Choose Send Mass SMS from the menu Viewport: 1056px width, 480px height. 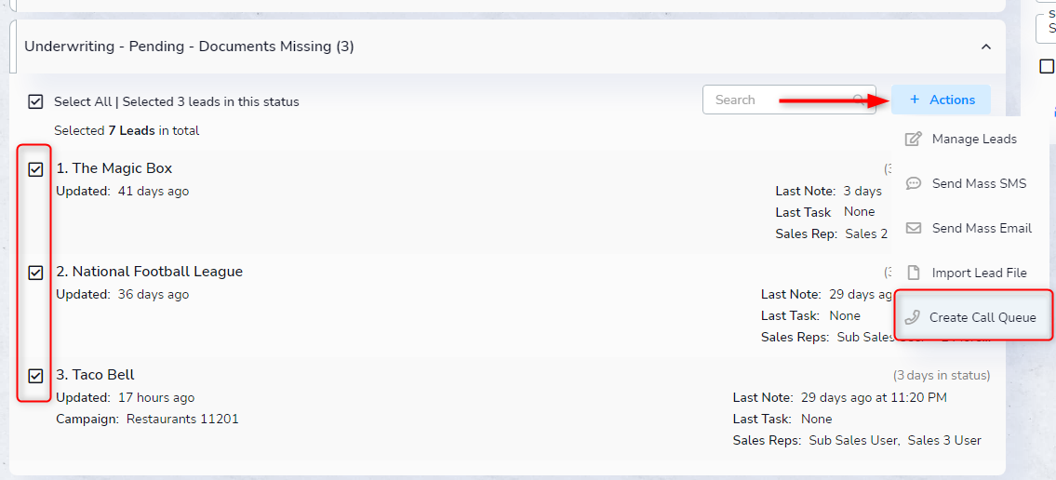[x=979, y=183]
